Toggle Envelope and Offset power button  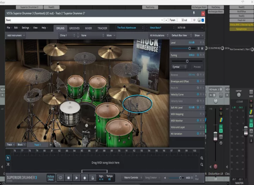[198, 81]
